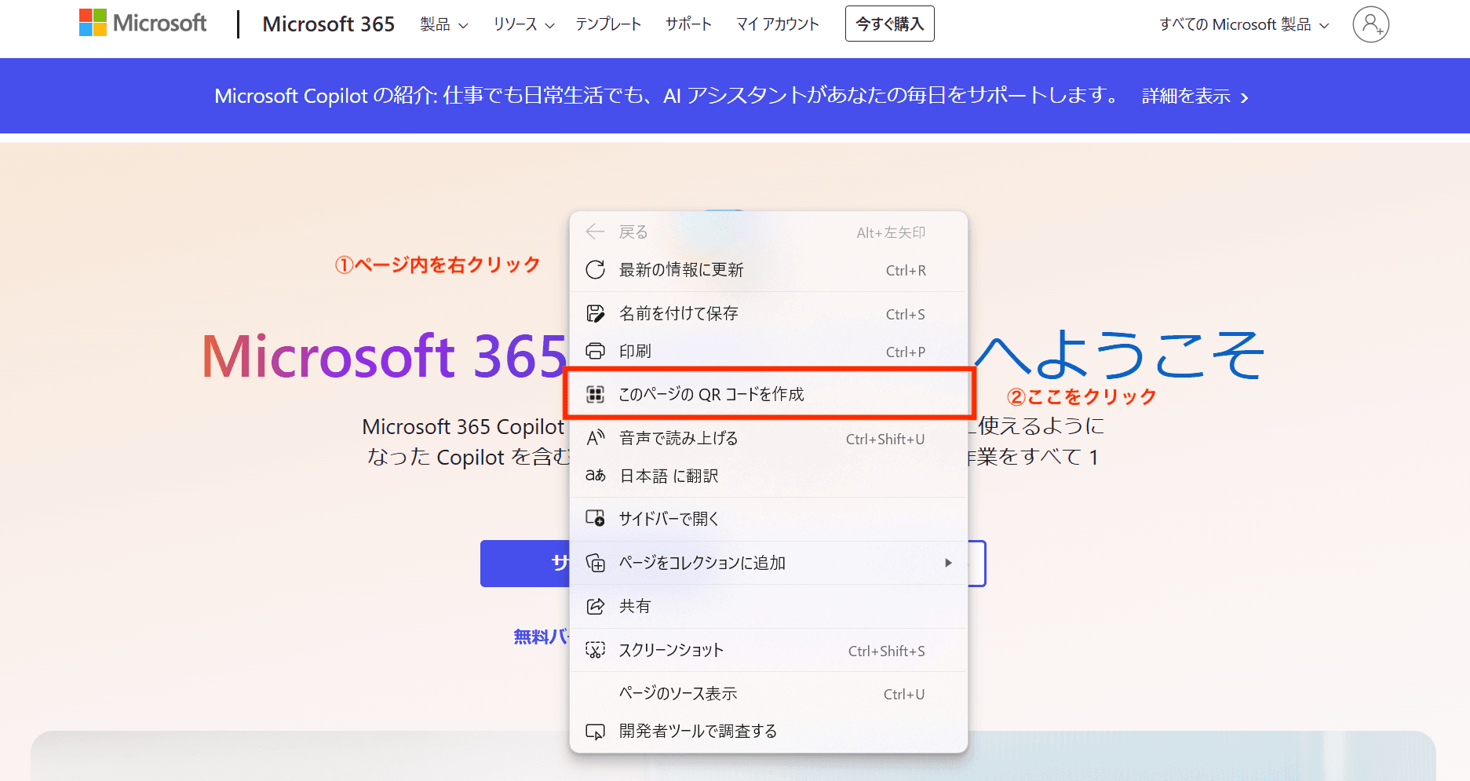Screen dimensions: 1470x781
Task: Click the read aloud icon beside 音声で読み上げる
Action: pos(596,438)
